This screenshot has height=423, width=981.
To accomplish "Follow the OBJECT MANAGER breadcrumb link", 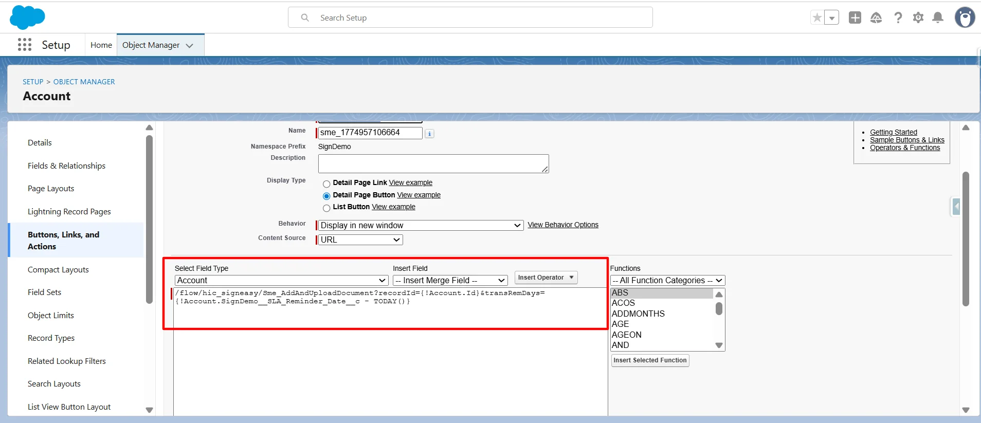I will point(84,82).
